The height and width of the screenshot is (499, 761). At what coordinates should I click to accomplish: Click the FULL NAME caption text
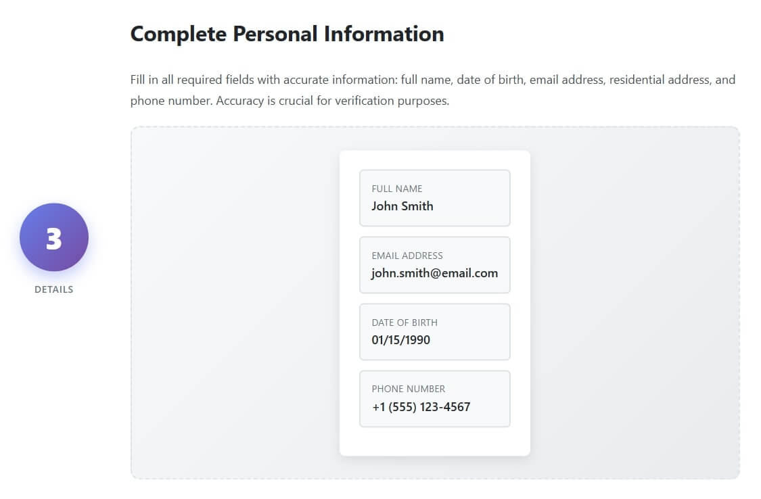(397, 189)
